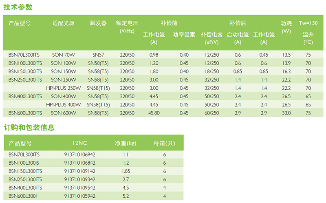Click the HPI-PLUS 250W light source cell

pyautogui.click(x=64, y=88)
